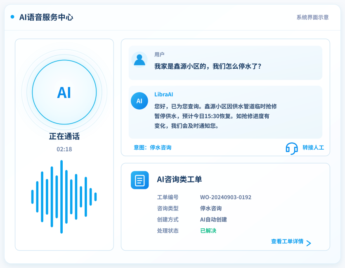345x268 pixels.
Task: Click the green 已解决 status
Action: coord(208,231)
